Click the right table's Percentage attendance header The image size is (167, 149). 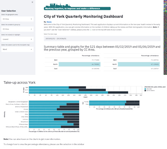point(150,55)
